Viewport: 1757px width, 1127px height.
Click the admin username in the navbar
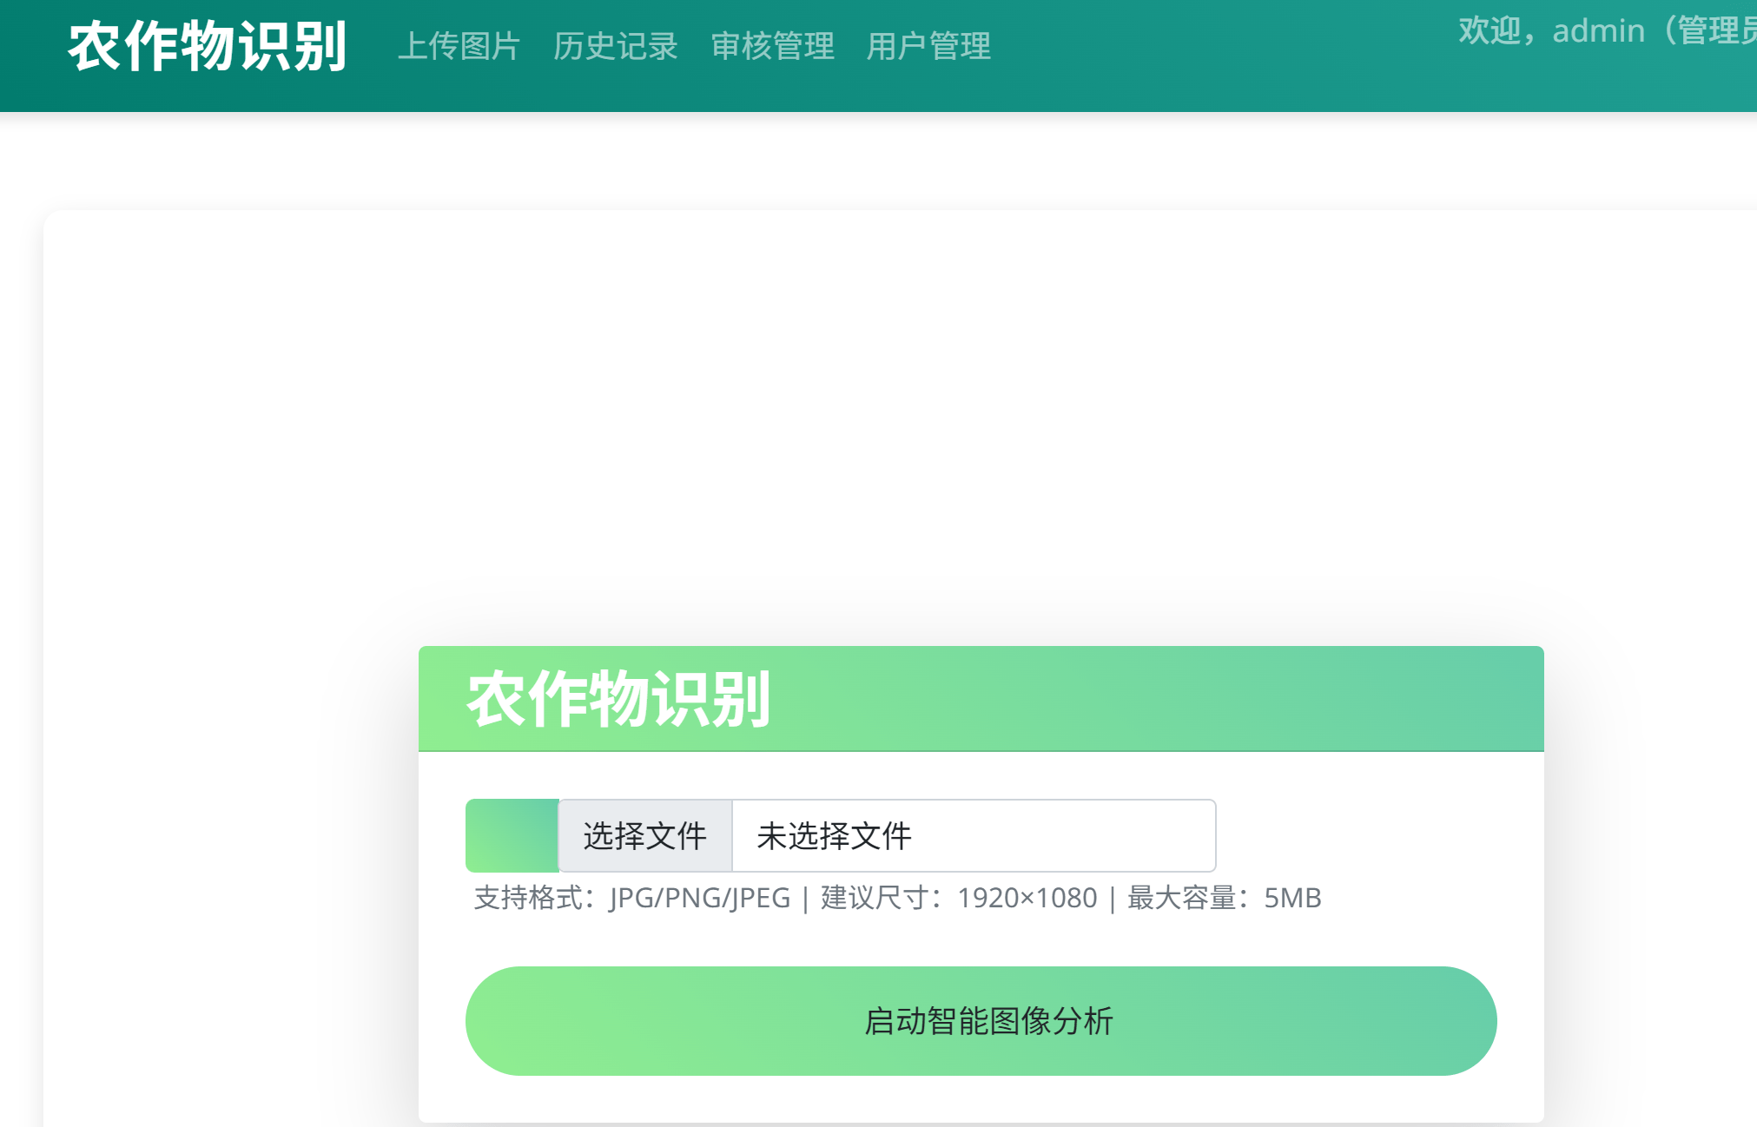tap(1598, 31)
